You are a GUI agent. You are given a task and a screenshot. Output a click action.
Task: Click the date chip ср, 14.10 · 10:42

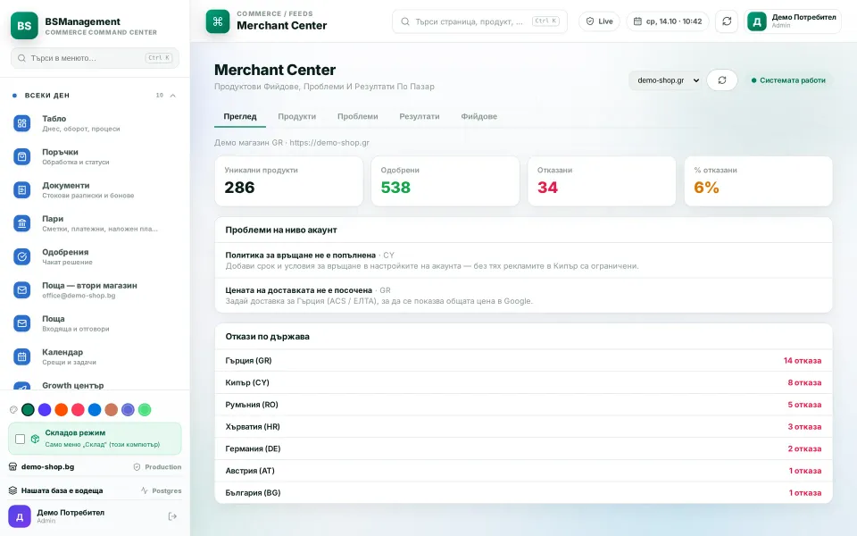[668, 21]
